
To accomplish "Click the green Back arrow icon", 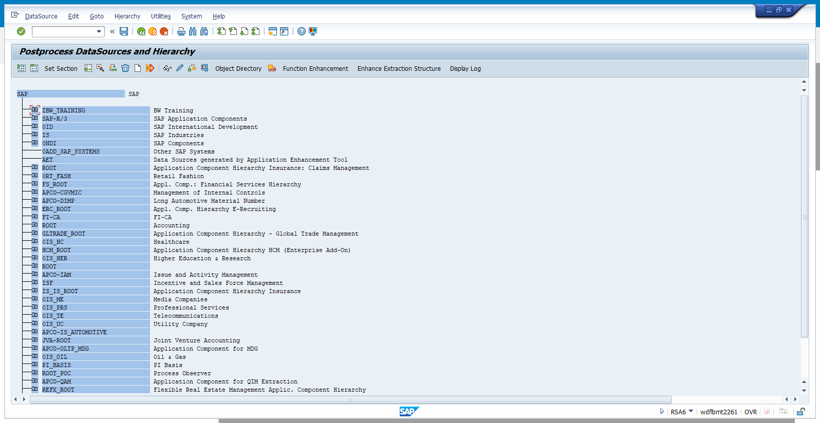I will click(x=141, y=31).
